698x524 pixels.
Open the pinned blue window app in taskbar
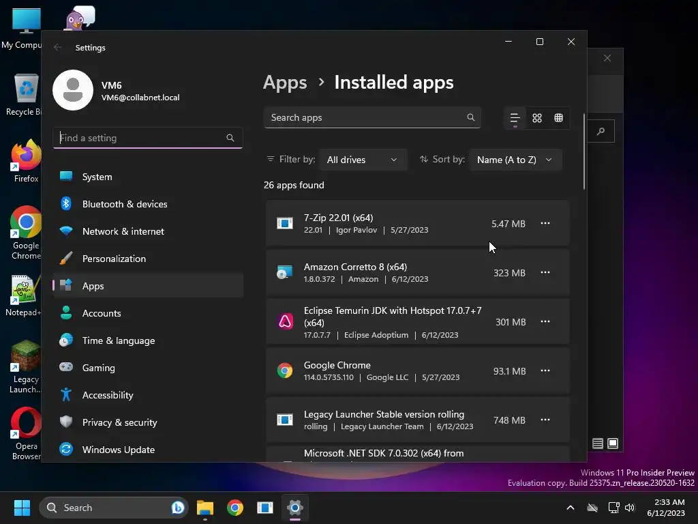265,508
